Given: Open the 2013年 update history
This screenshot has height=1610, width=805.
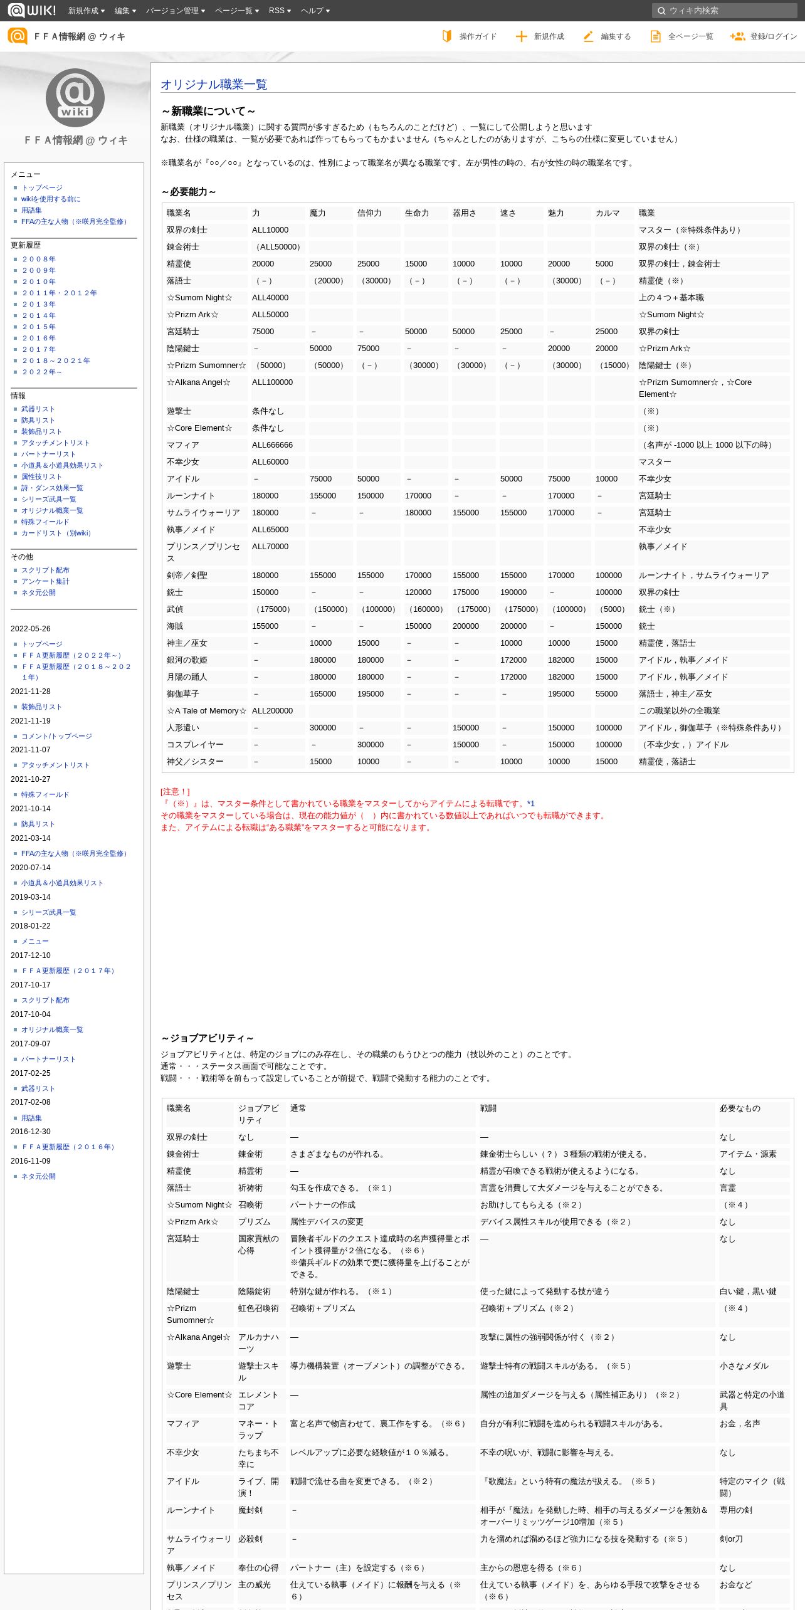Looking at the screenshot, I should click(x=38, y=304).
